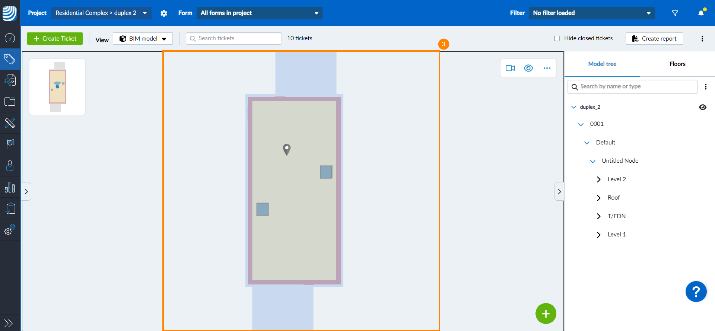Open the bar chart statistics icon
Viewport: 715px width, 331px height.
click(x=10, y=187)
